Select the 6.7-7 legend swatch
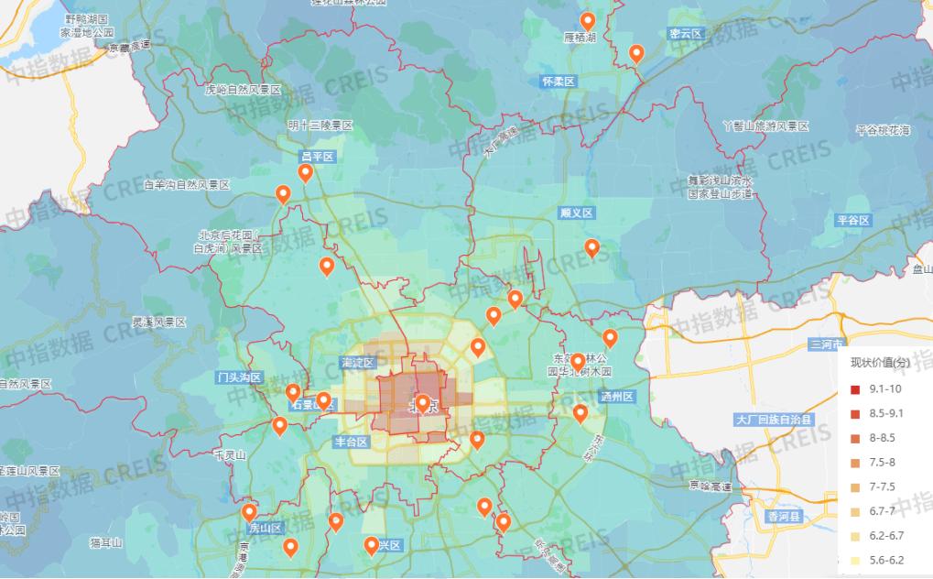This screenshot has width=933, height=579. tap(855, 512)
